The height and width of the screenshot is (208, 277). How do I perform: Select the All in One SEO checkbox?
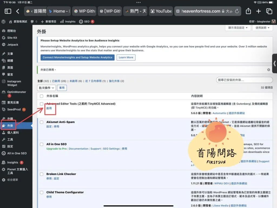tap(41, 144)
